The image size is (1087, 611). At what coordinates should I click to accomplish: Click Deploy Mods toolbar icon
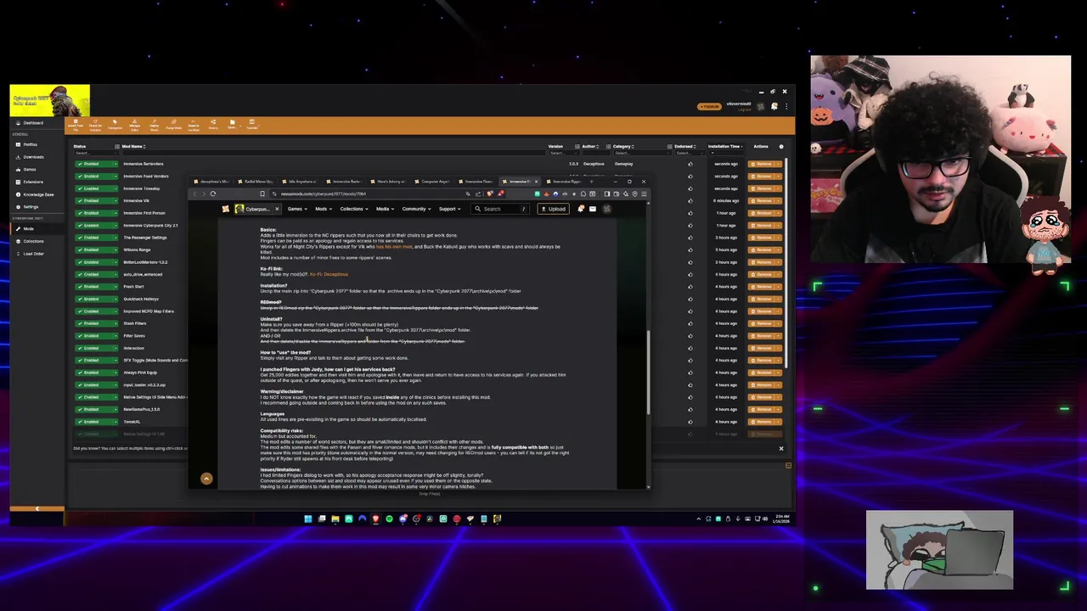pyautogui.click(x=154, y=125)
